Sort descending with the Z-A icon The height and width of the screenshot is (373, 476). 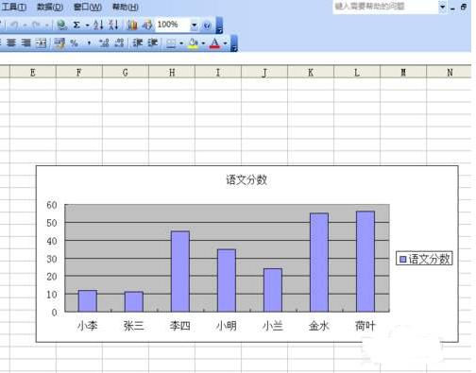pyautogui.click(x=113, y=25)
